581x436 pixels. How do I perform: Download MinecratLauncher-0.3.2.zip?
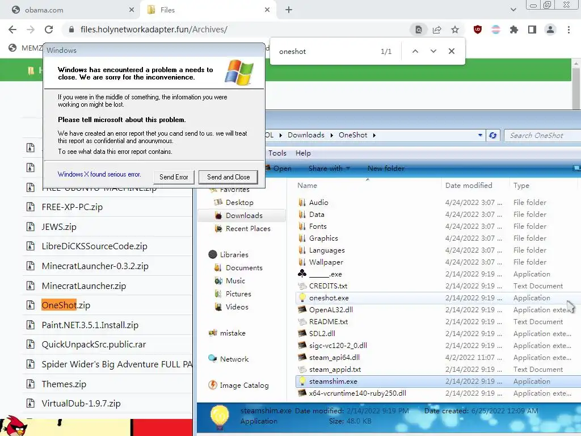pyautogui.click(x=95, y=266)
